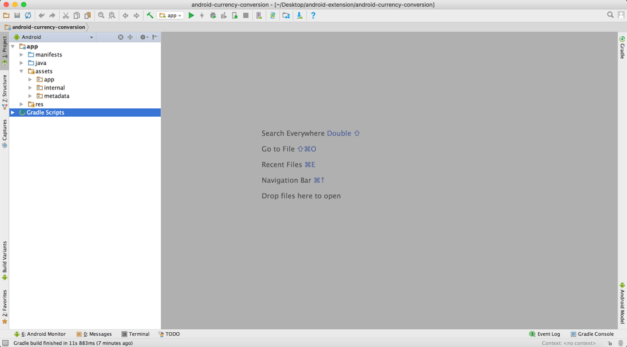
Task: Open the Android Monitor tool window
Action: coord(39,334)
